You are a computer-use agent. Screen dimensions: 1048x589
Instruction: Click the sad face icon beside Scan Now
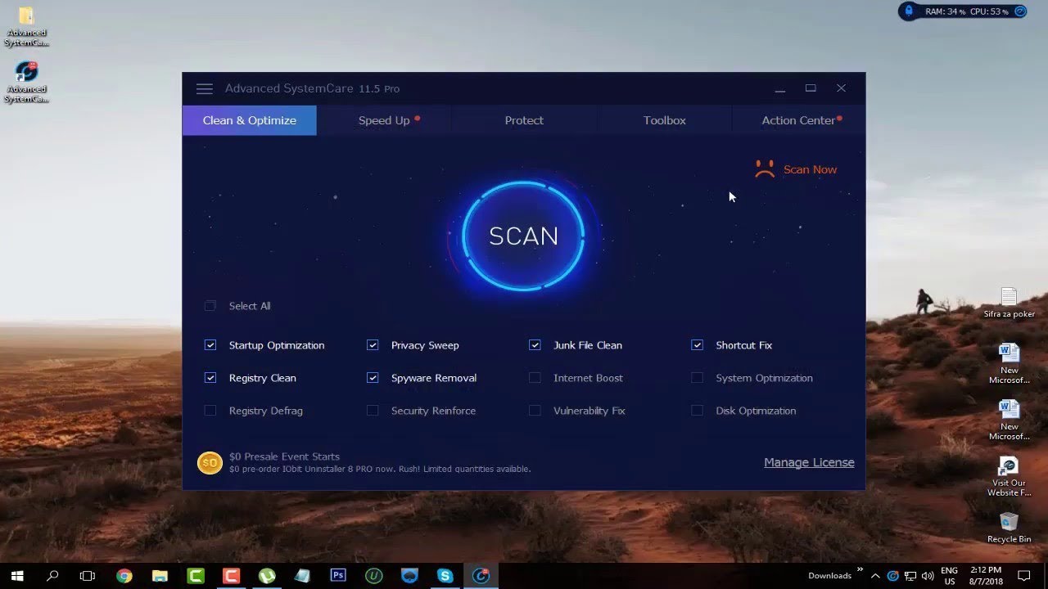[x=765, y=169]
